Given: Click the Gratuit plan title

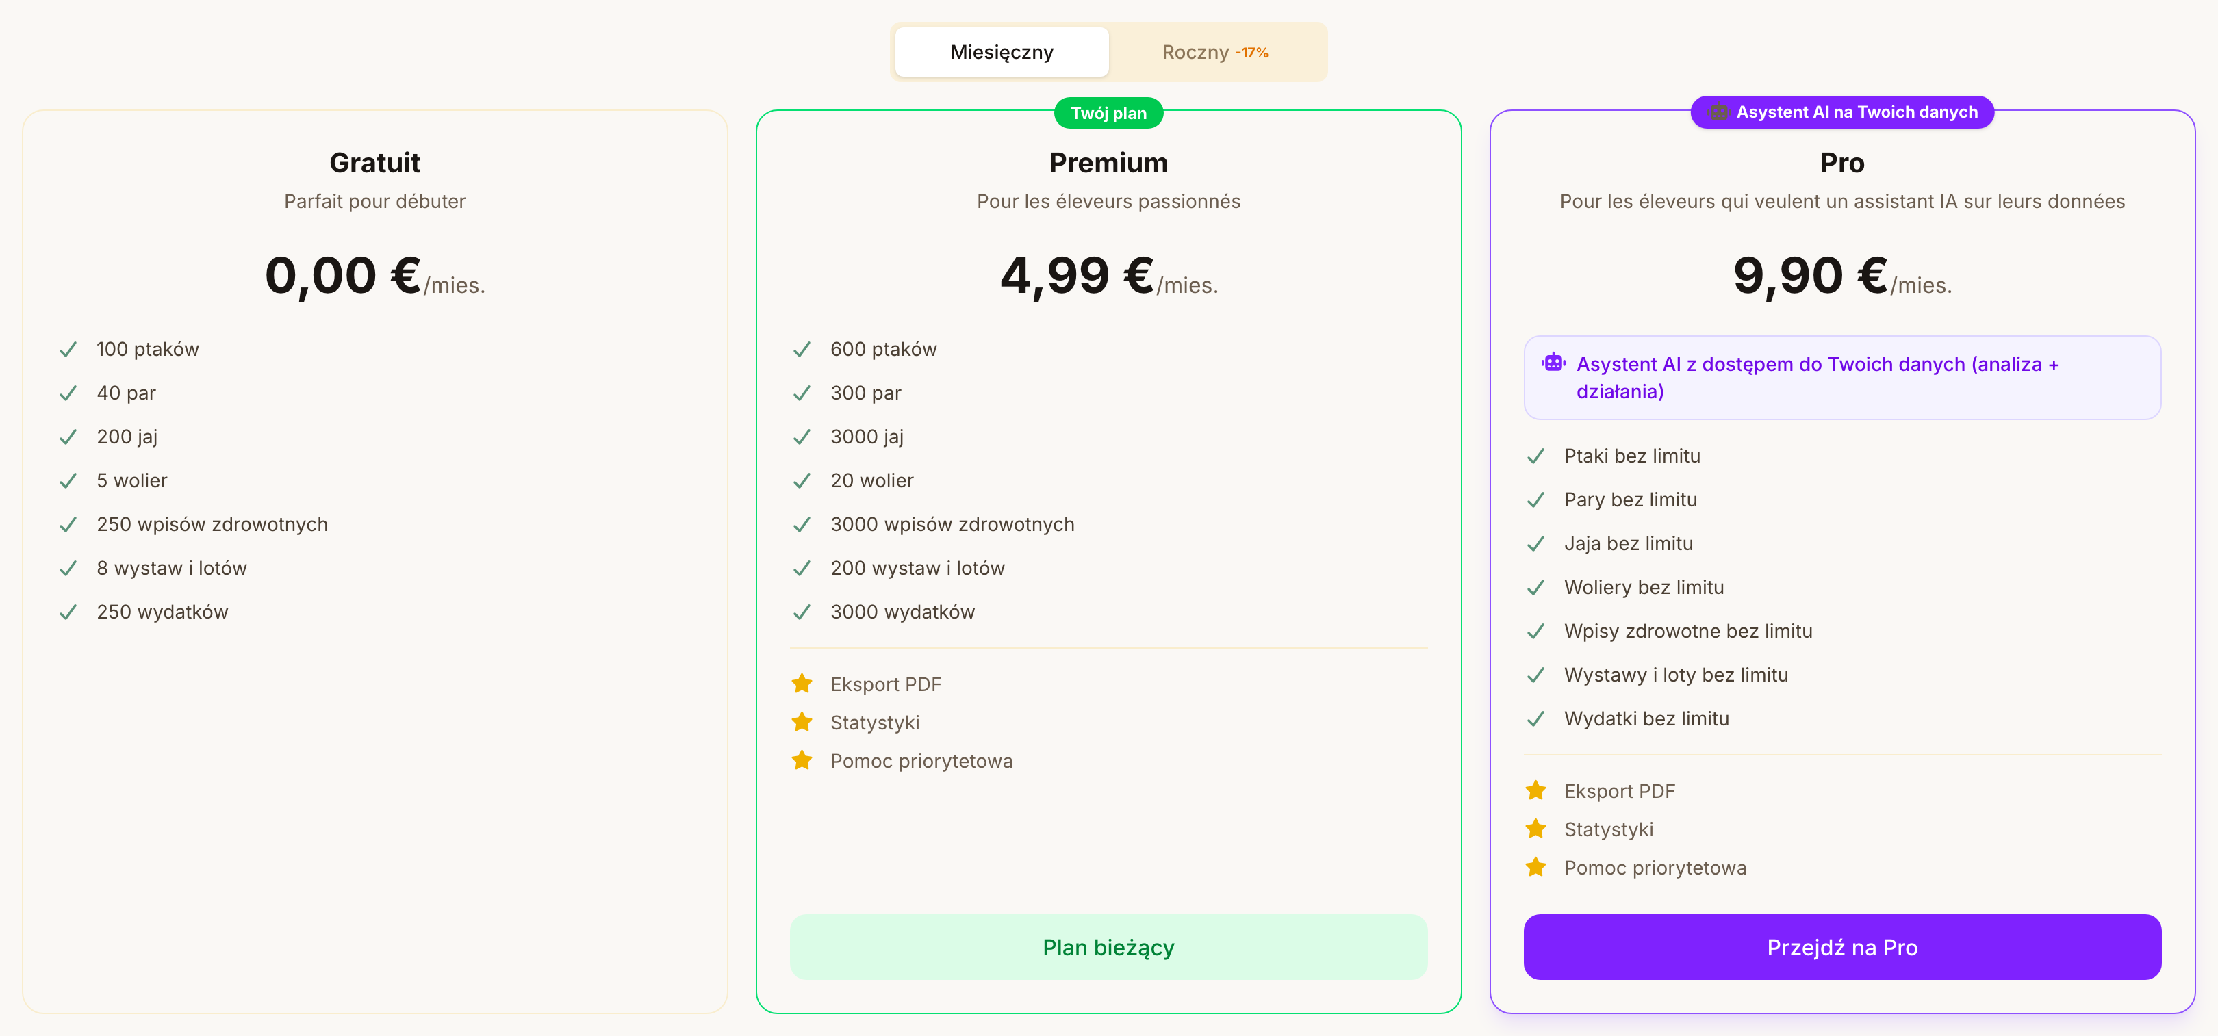Looking at the screenshot, I should coord(374,163).
